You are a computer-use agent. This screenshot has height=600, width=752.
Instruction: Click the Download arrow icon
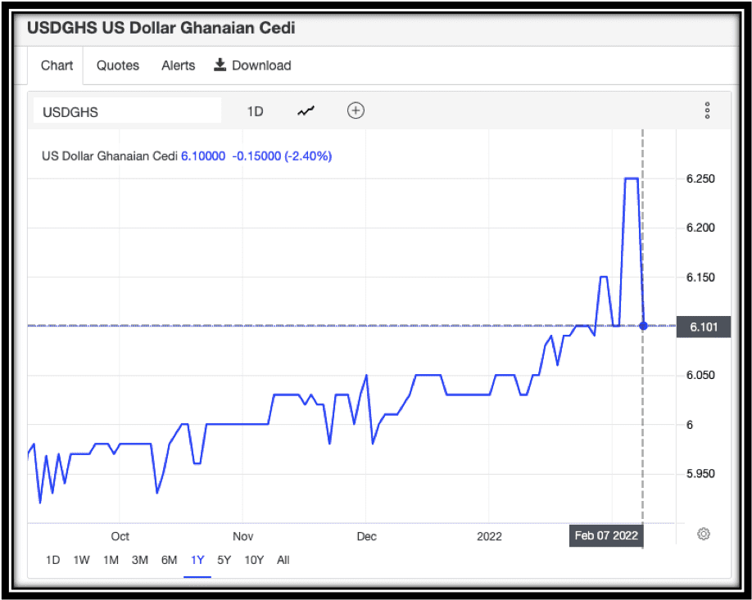(x=220, y=65)
